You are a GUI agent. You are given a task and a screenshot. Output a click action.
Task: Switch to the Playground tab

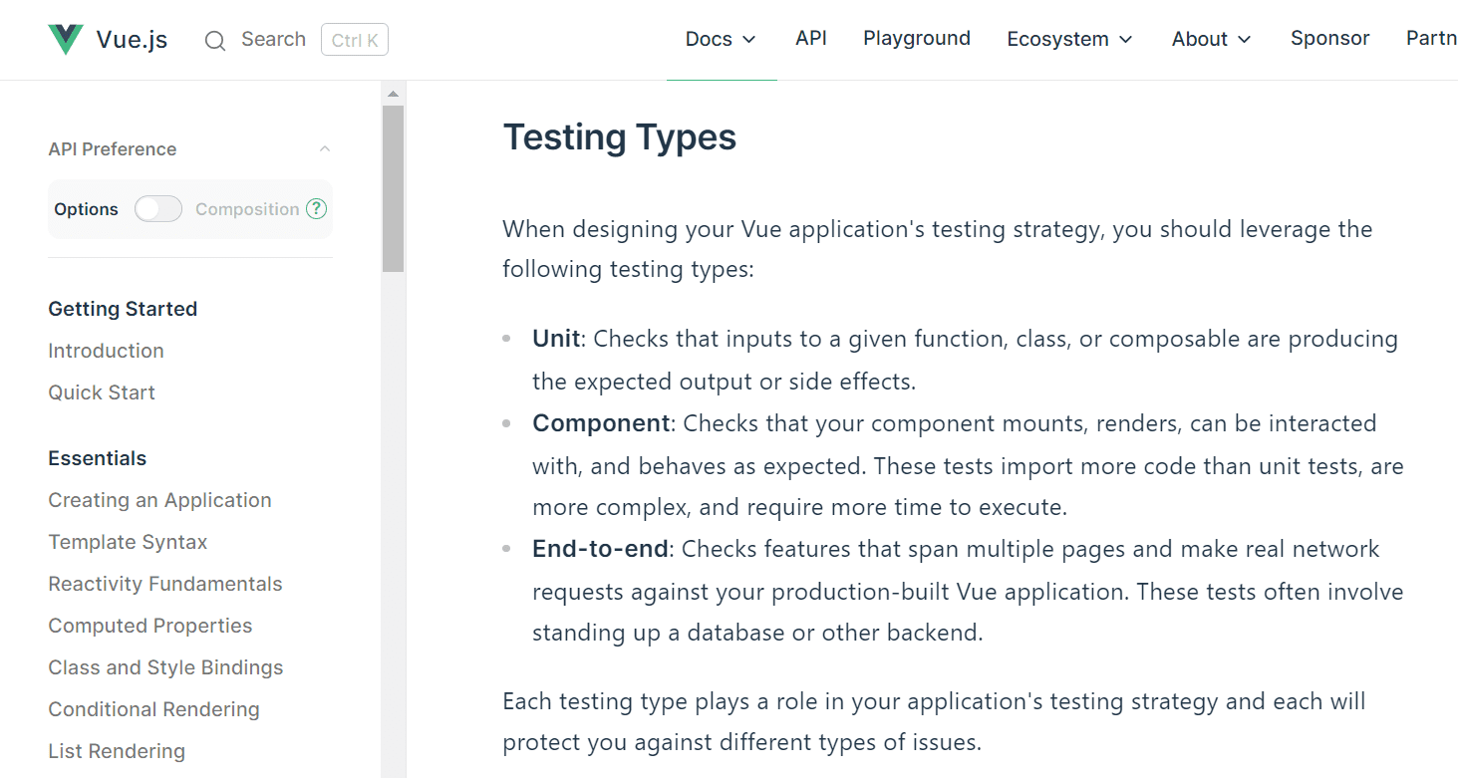(916, 38)
